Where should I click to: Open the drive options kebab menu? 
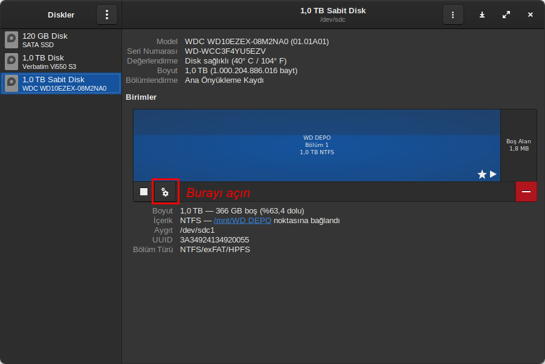pyautogui.click(x=453, y=15)
